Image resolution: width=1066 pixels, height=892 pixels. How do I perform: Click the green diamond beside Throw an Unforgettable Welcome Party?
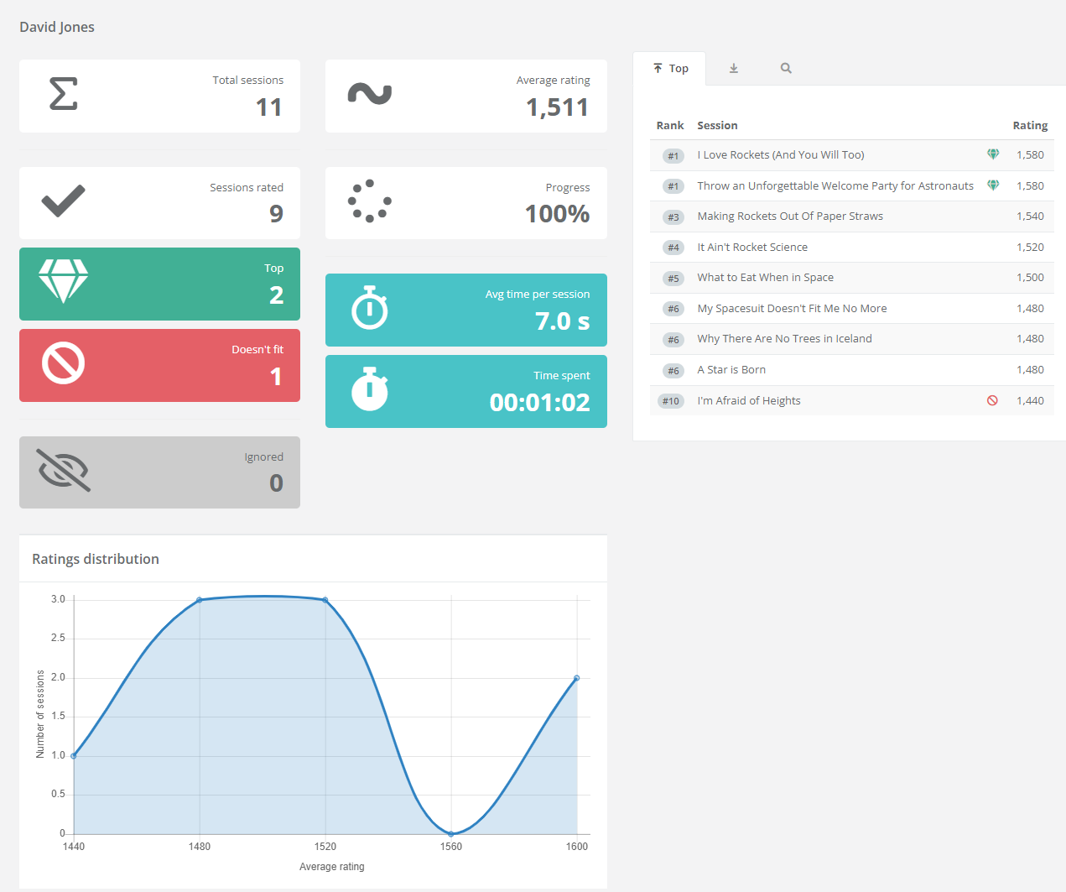point(993,185)
